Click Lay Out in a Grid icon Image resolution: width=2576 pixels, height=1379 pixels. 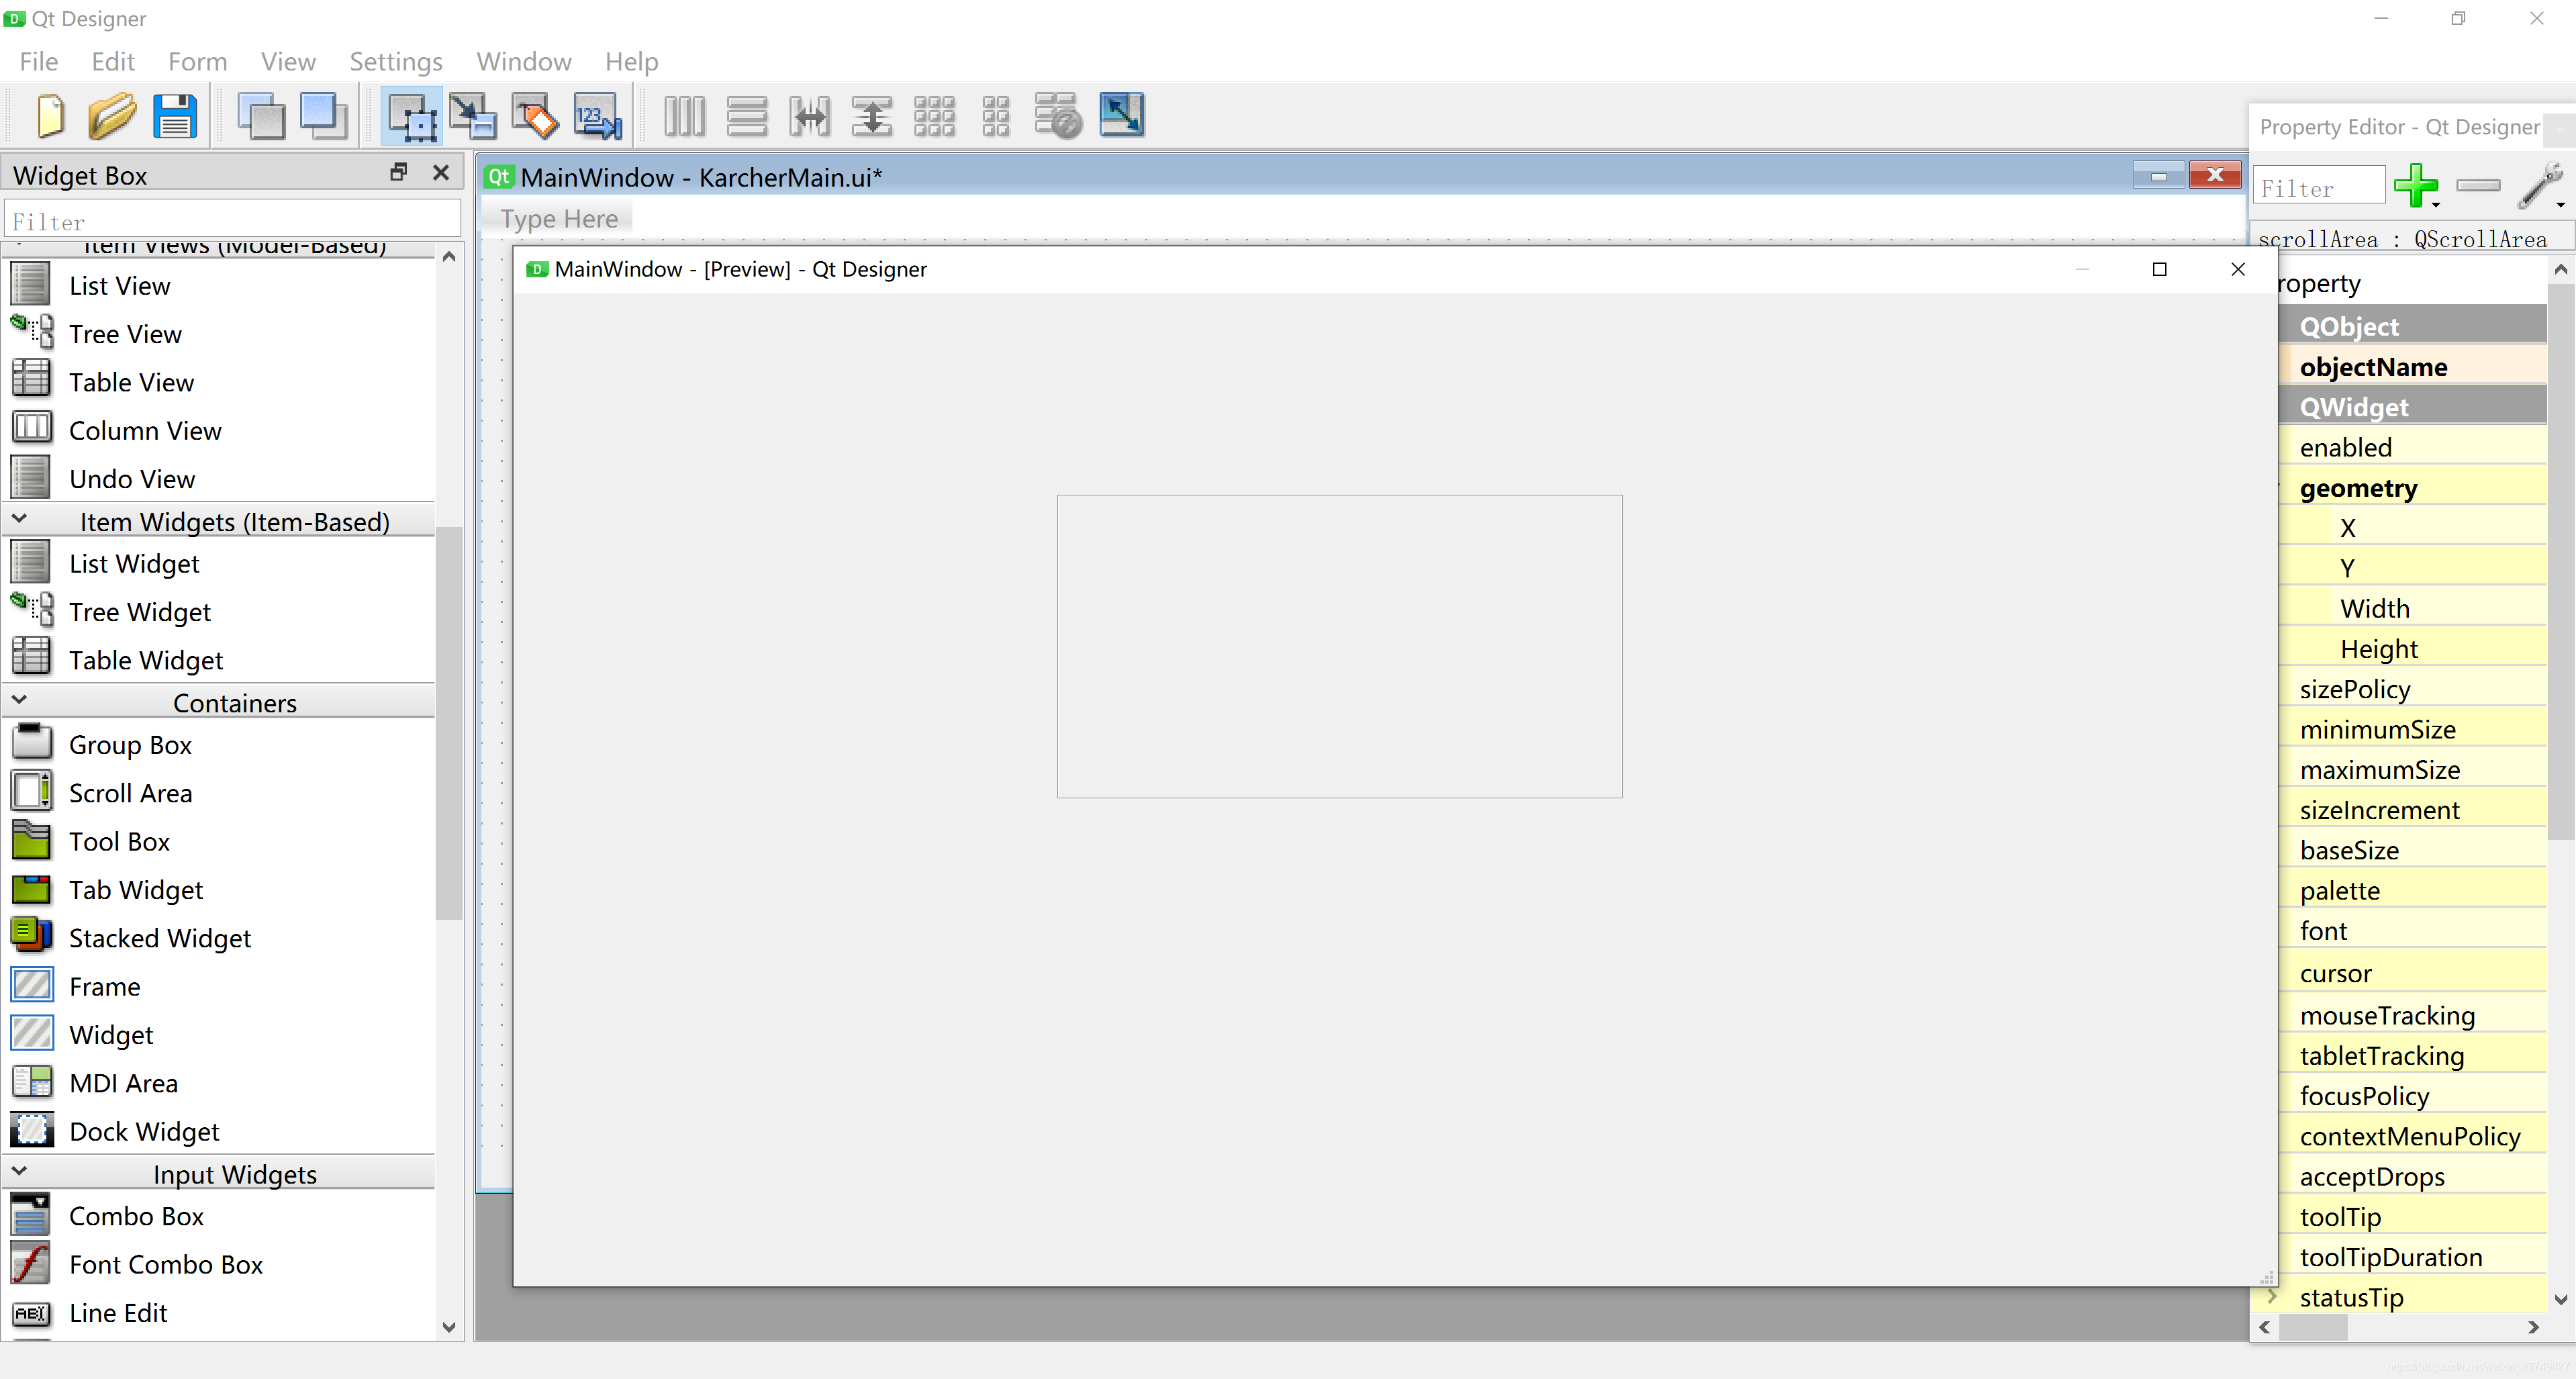(934, 116)
